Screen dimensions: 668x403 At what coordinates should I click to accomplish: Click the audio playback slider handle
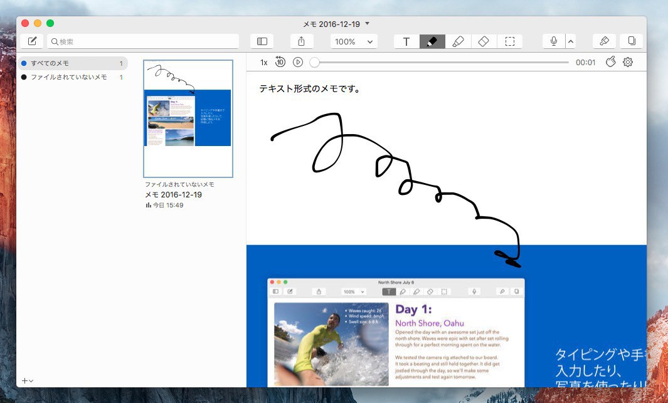pyautogui.click(x=315, y=62)
